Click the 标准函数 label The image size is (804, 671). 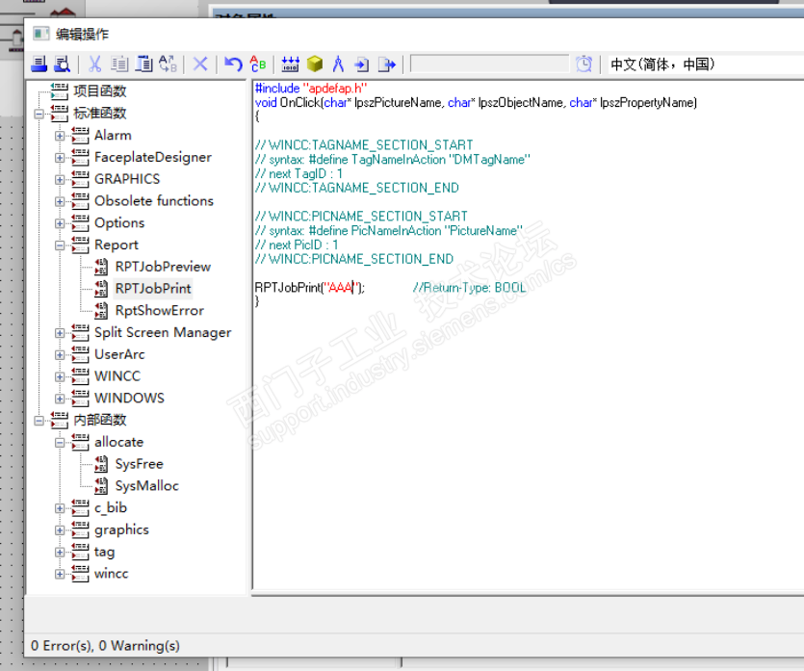tap(100, 114)
